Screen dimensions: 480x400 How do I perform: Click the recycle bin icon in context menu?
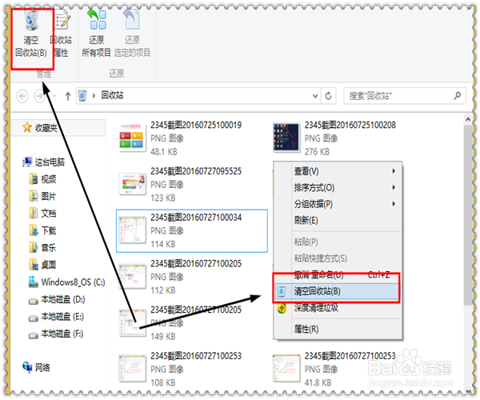click(281, 292)
